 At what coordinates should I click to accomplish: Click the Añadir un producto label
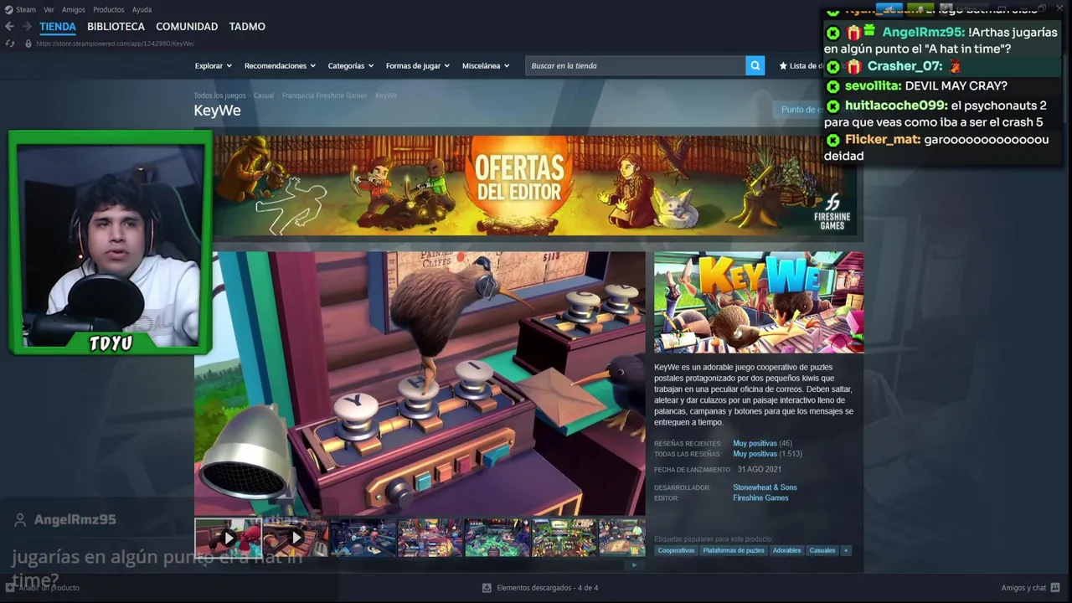[x=49, y=587]
